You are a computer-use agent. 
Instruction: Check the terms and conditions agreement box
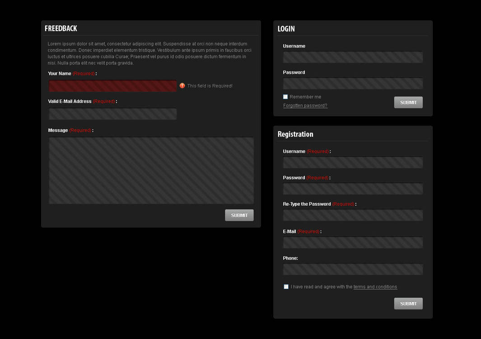[x=286, y=286]
